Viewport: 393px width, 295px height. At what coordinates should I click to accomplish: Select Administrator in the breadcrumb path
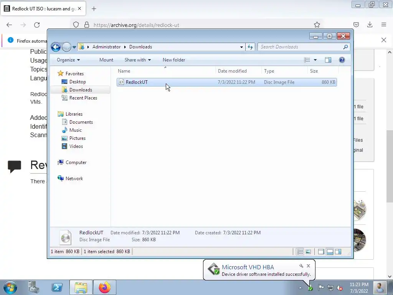pos(107,47)
